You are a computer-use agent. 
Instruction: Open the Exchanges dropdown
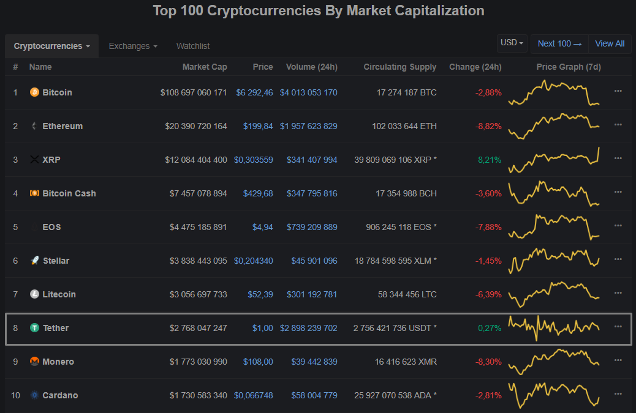(x=132, y=46)
